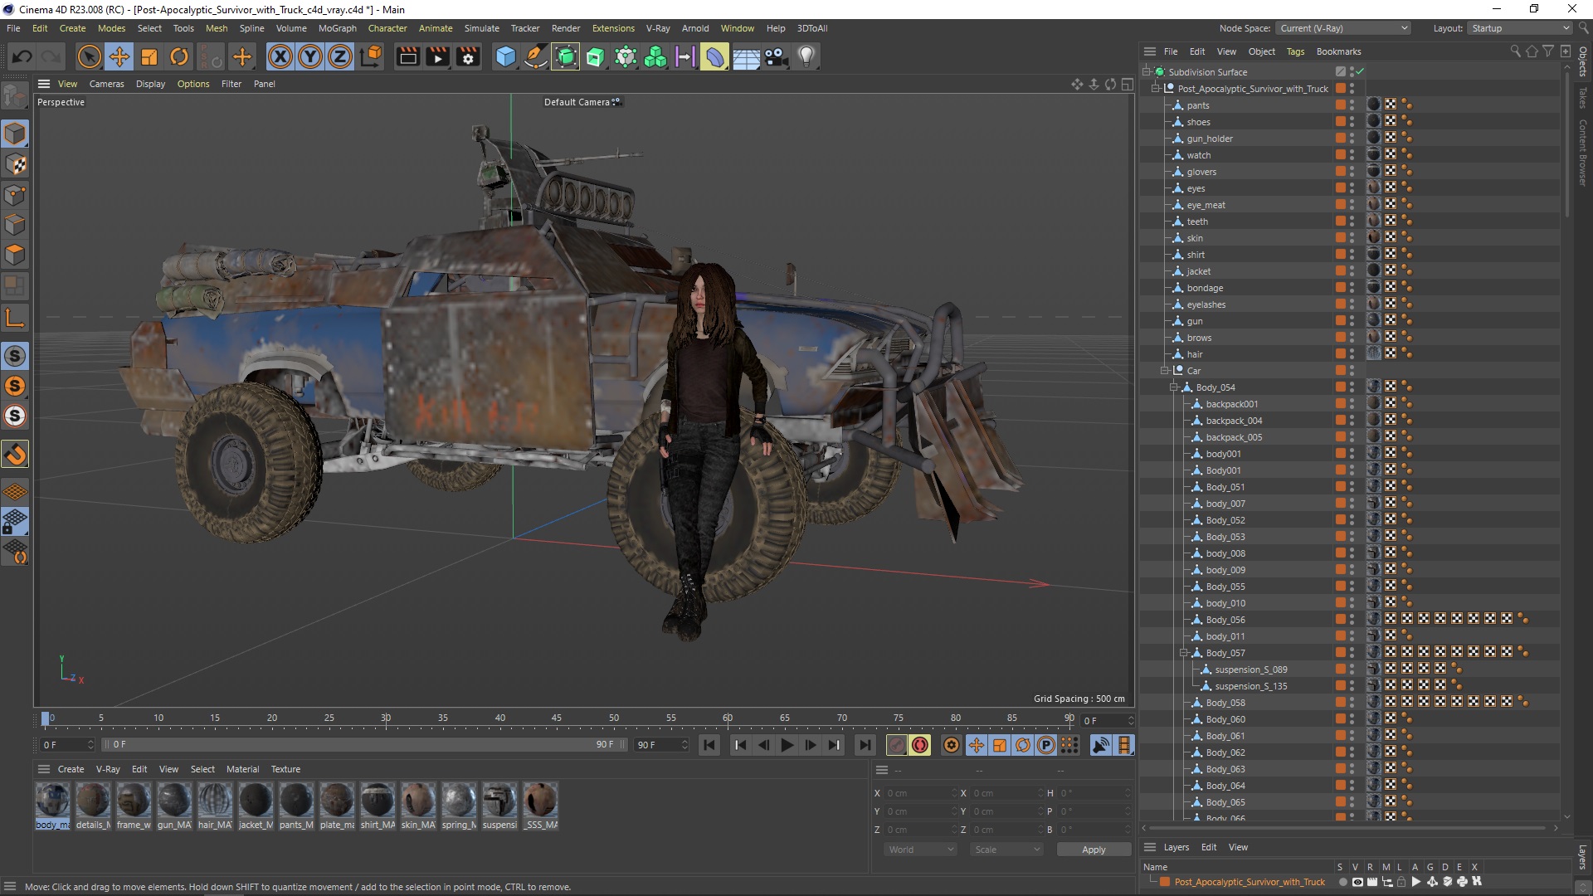The image size is (1593, 896).
Task: Collapse the Car group
Action: (x=1164, y=371)
